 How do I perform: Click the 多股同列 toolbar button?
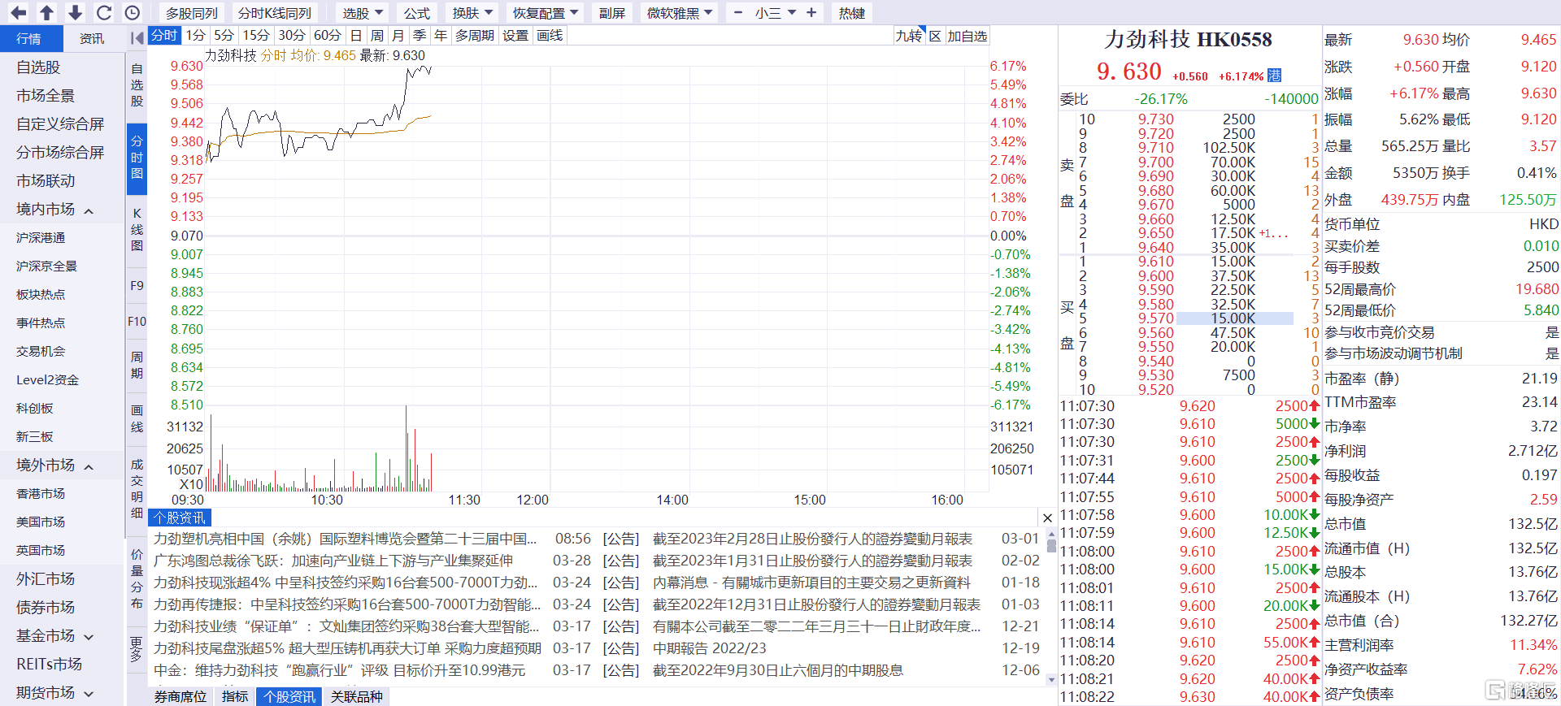192,13
